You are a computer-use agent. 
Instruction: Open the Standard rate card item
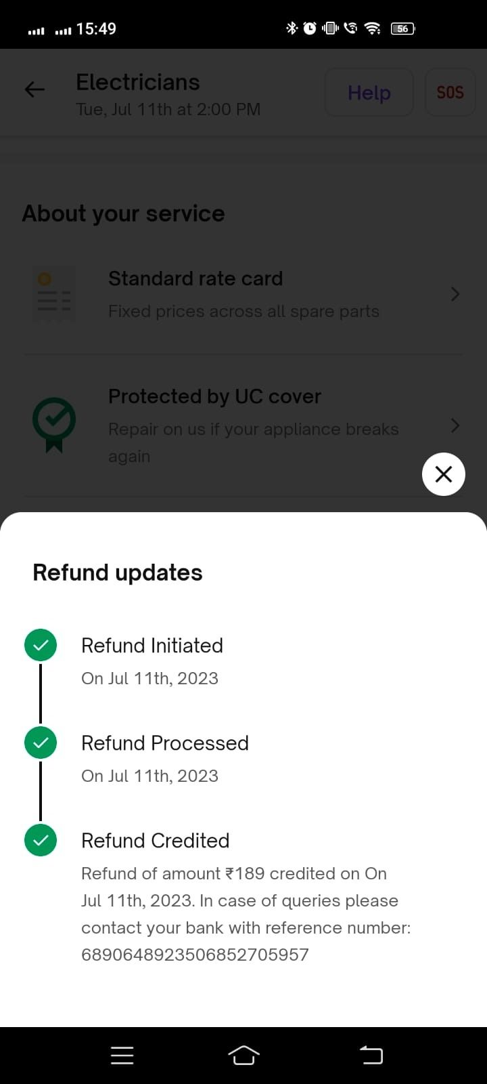[x=243, y=295]
